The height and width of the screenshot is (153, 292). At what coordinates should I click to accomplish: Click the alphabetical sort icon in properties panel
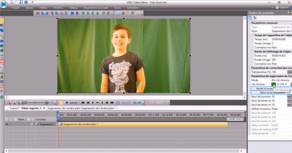pyautogui.click(x=255, y=18)
